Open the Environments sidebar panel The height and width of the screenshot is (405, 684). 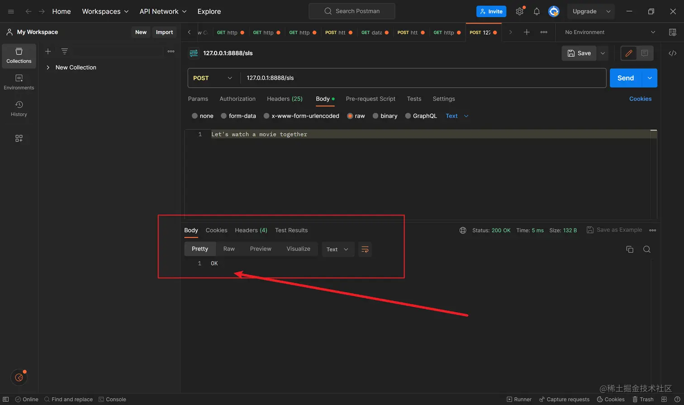click(19, 82)
